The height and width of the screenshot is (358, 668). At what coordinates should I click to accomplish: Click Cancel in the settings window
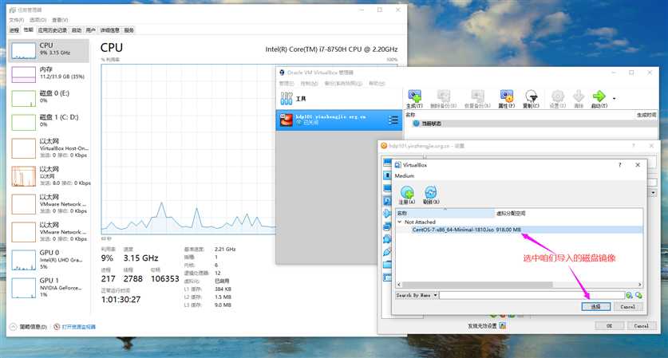[x=641, y=325]
